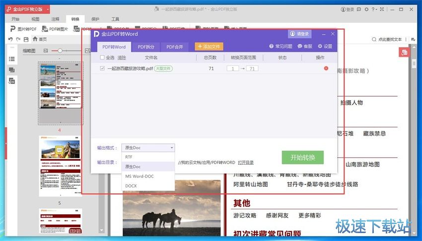Open 设置 in converter dialog
Screen dimensions: 422x241
(325, 46)
